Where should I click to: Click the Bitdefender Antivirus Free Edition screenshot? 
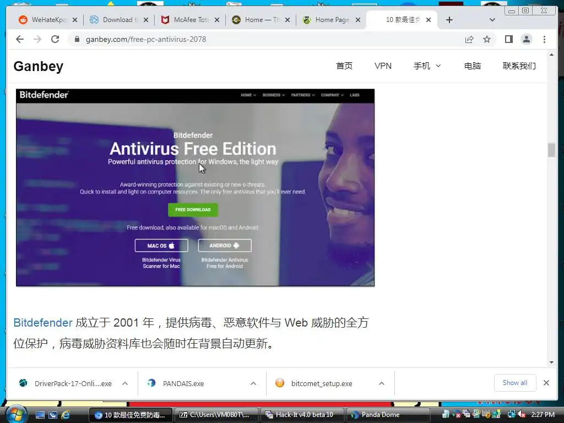pyautogui.click(x=195, y=187)
